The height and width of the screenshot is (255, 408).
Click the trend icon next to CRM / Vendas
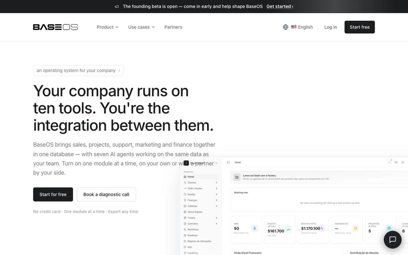point(185,189)
